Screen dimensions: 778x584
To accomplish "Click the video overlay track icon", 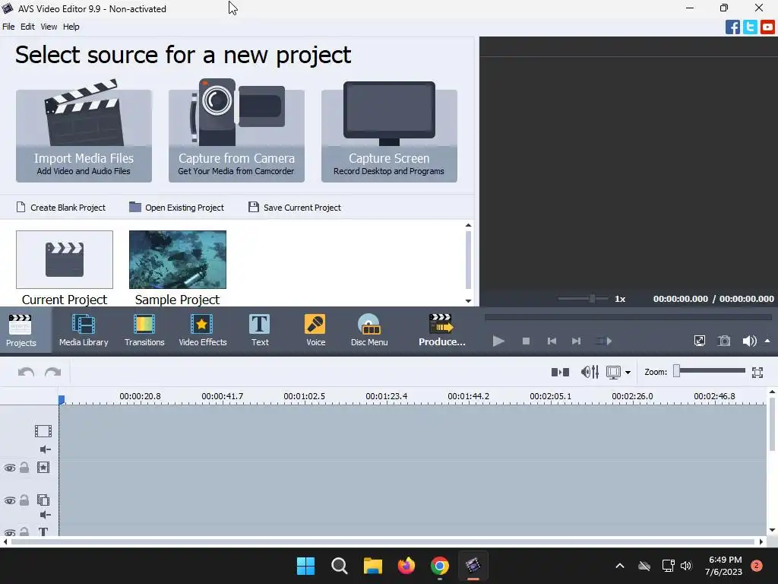I will click(x=43, y=500).
